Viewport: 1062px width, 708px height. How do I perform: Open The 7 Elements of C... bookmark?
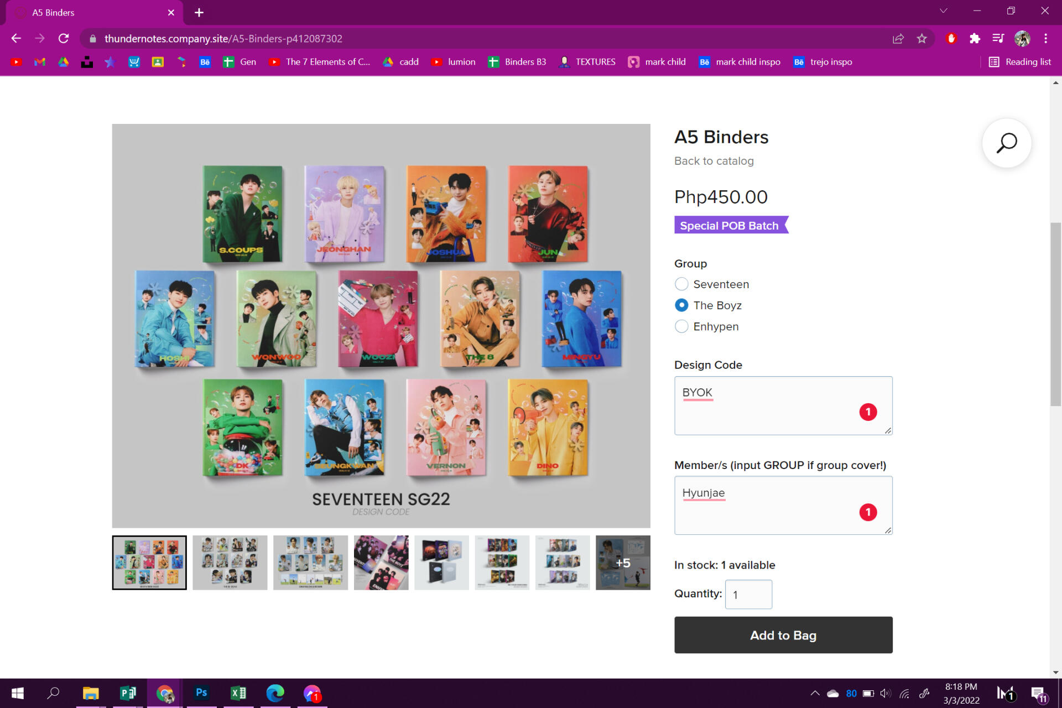click(x=319, y=62)
